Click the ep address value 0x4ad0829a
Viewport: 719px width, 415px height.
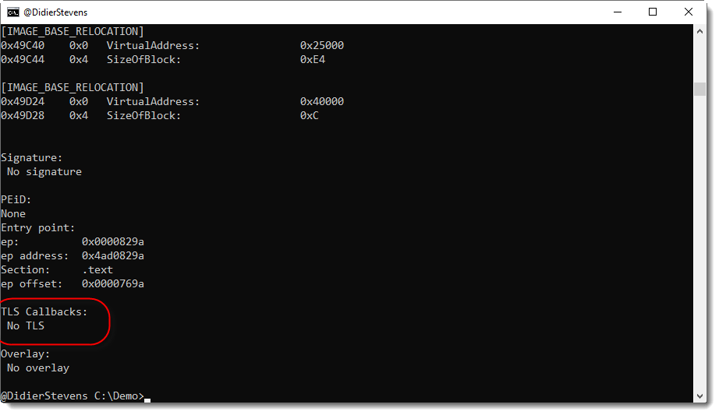point(113,256)
